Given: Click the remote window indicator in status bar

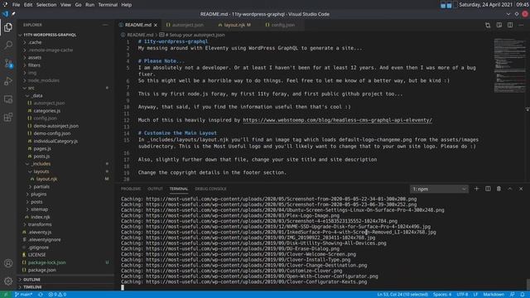Looking at the screenshot, I should [x=6, y=295].
